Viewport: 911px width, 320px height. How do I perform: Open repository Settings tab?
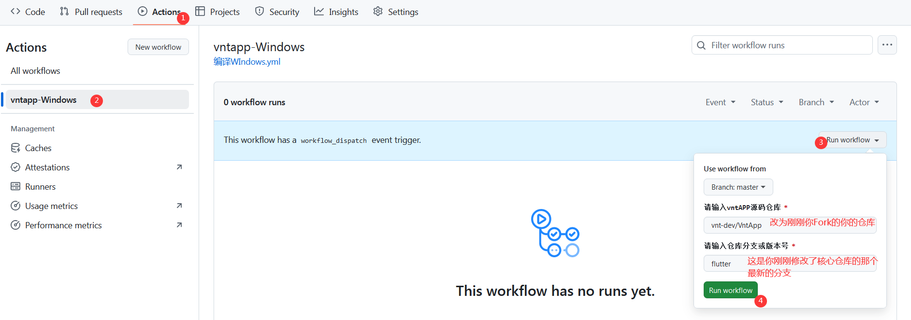pyautogui.click(x=396, y=12)
